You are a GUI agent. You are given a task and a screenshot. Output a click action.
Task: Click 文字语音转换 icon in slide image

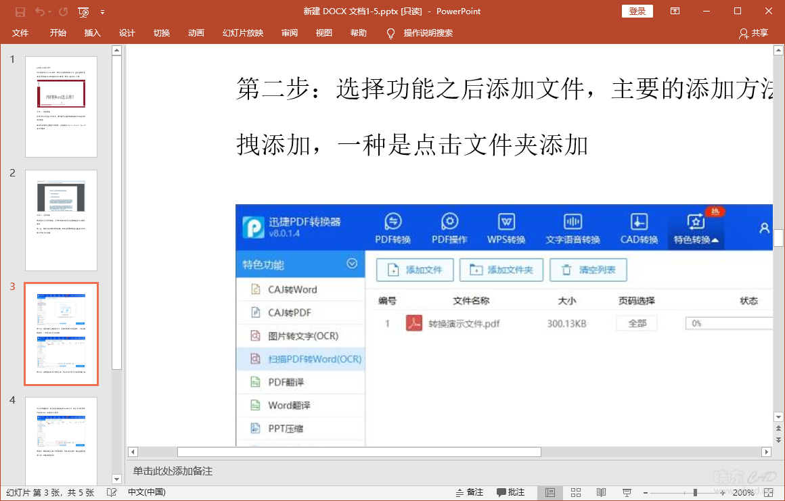click(x=573, y=228)
